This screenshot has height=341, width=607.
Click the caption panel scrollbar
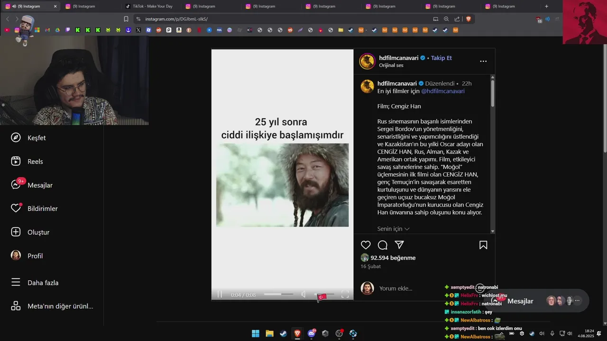pyautogui.click(x=493, y=93)
